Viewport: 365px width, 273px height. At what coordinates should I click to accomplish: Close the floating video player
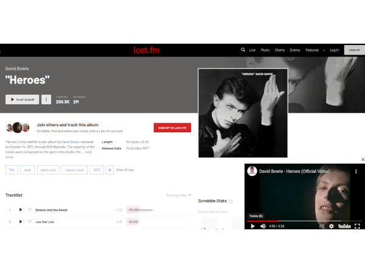click(363, 160)
